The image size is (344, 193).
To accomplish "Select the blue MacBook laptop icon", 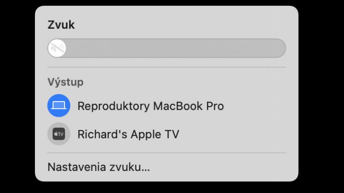I will click(59, 106).
